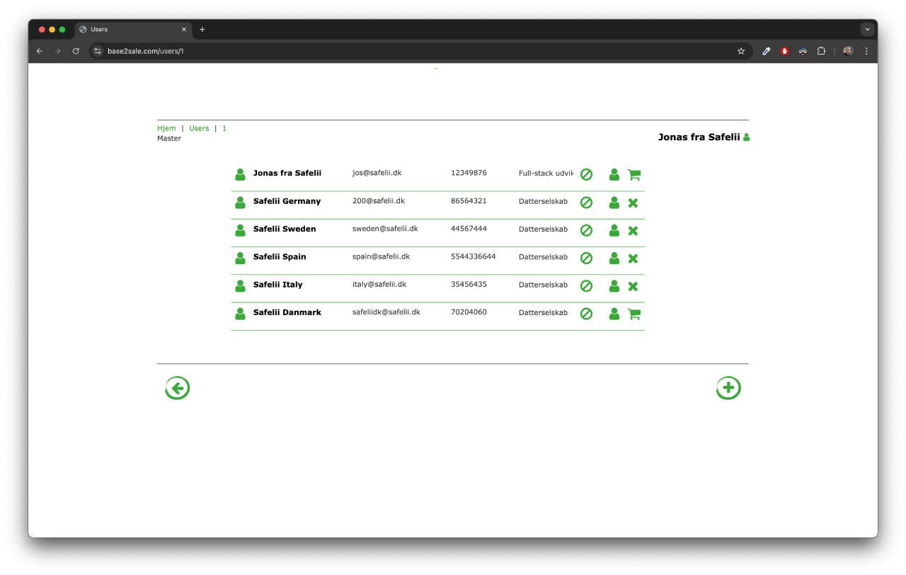Open the Hjem breadcrumb link
The image size is (906, 575).
point(166,128)
